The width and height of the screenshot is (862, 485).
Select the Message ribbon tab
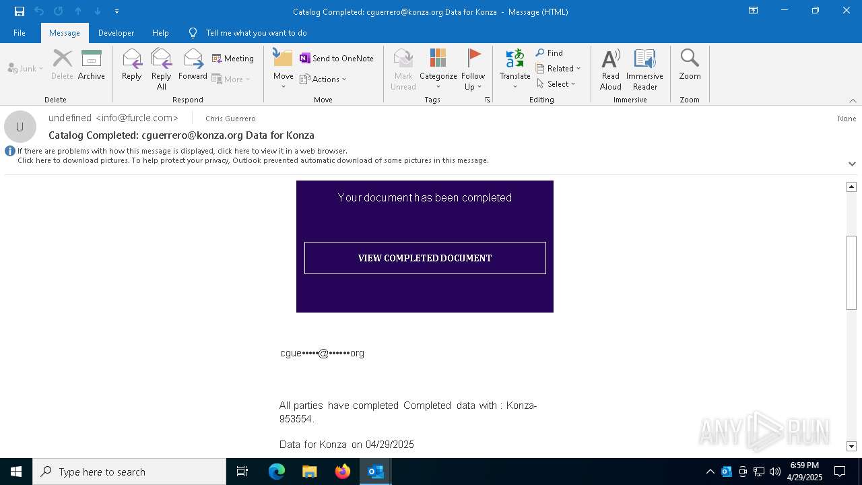(x=65, y=33)
